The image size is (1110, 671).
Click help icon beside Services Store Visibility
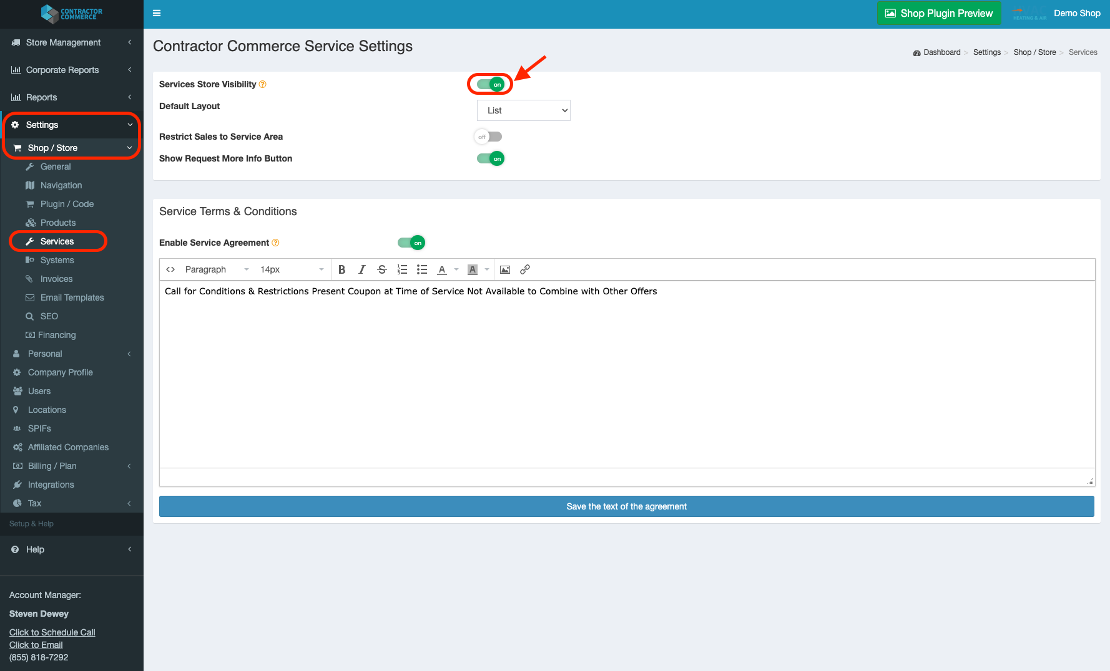tap(263, 84)
